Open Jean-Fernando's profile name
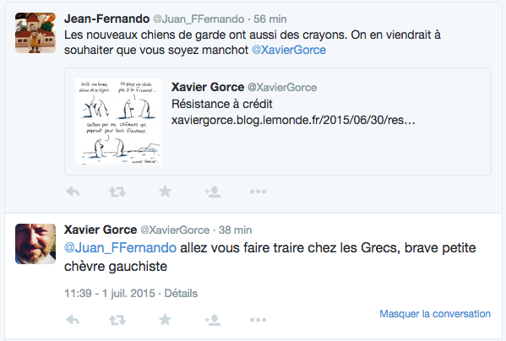506x341 pixels. (x=106, y=19)
